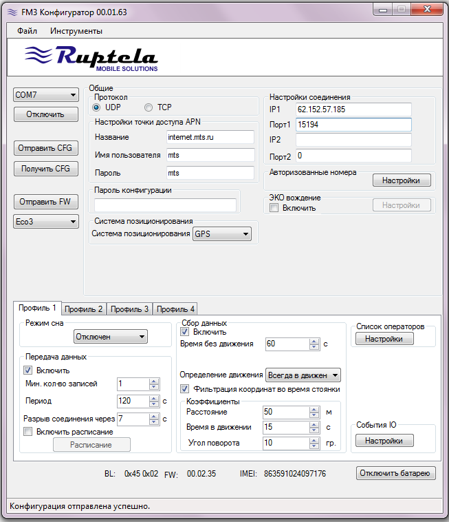Click the APN Название field
The width and height of the screenshot is (449, 522).
tap(210, 137)
